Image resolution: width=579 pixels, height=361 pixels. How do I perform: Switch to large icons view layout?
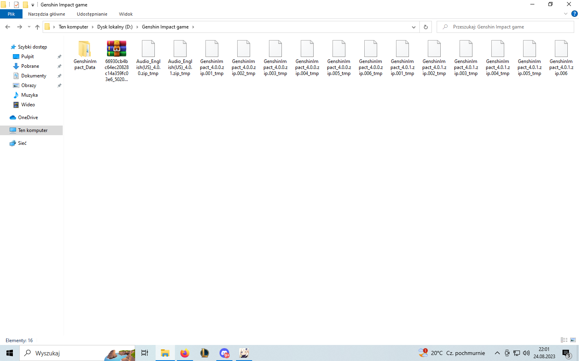pyautogui.click(x=573, y=340)
